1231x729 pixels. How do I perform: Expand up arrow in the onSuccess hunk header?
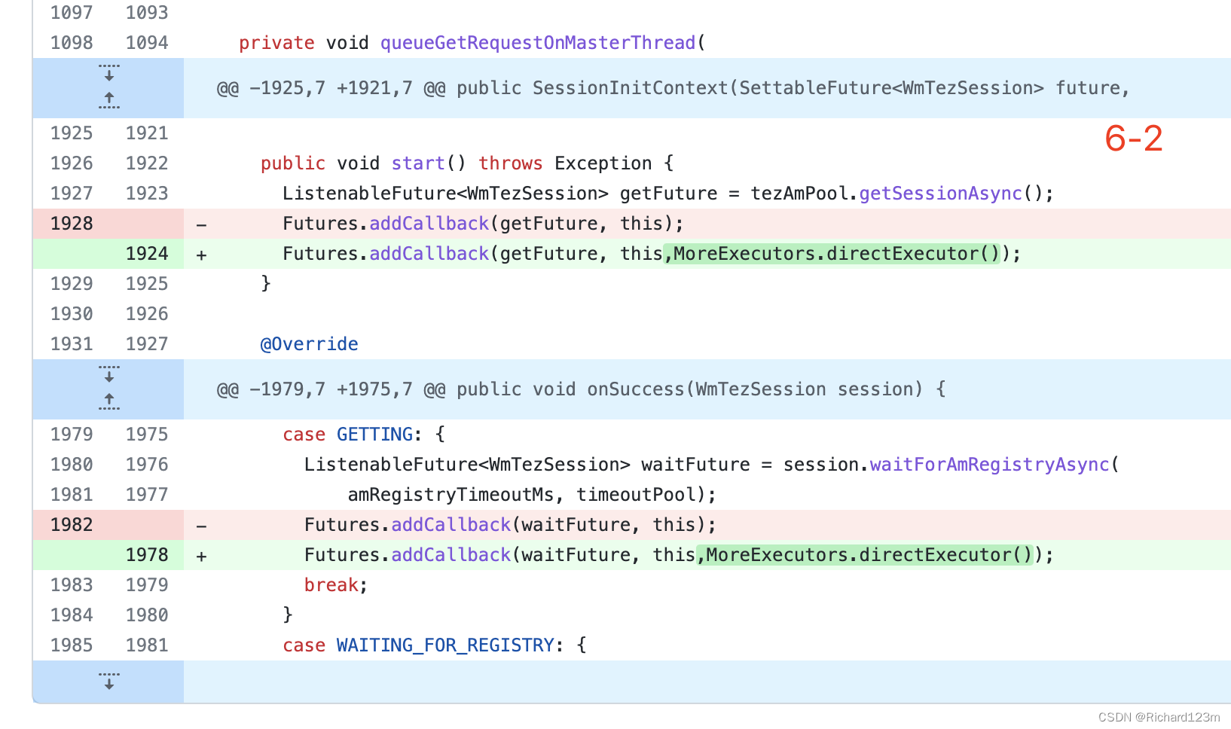[109, 401]
